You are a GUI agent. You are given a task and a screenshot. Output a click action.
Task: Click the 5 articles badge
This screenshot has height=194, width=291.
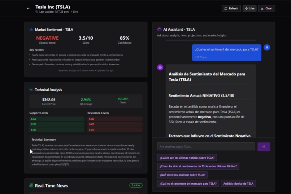[x=136, y=185]
